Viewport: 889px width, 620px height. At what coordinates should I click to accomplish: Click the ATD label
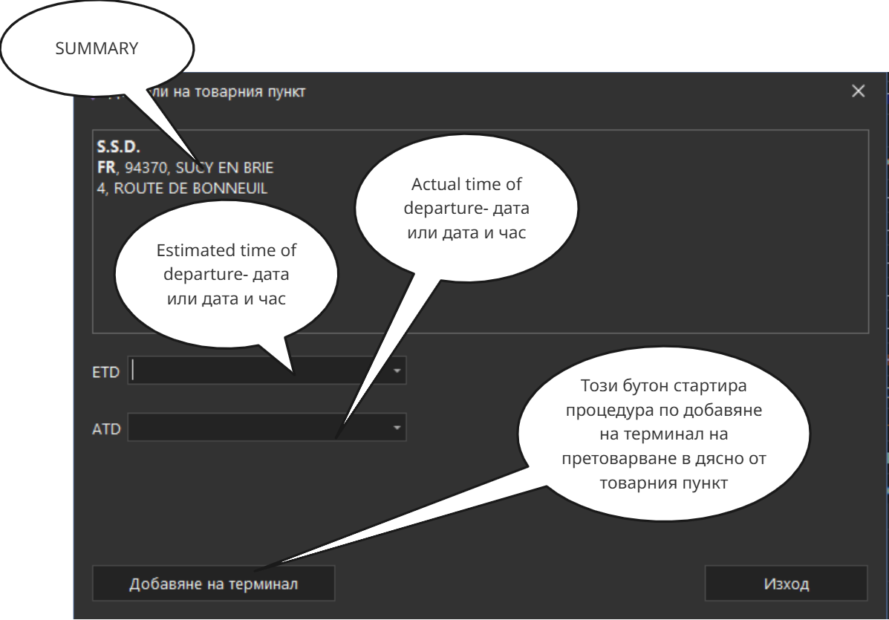(x=105, y=429)
